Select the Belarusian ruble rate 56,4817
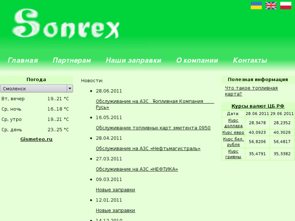 point(282,142)
